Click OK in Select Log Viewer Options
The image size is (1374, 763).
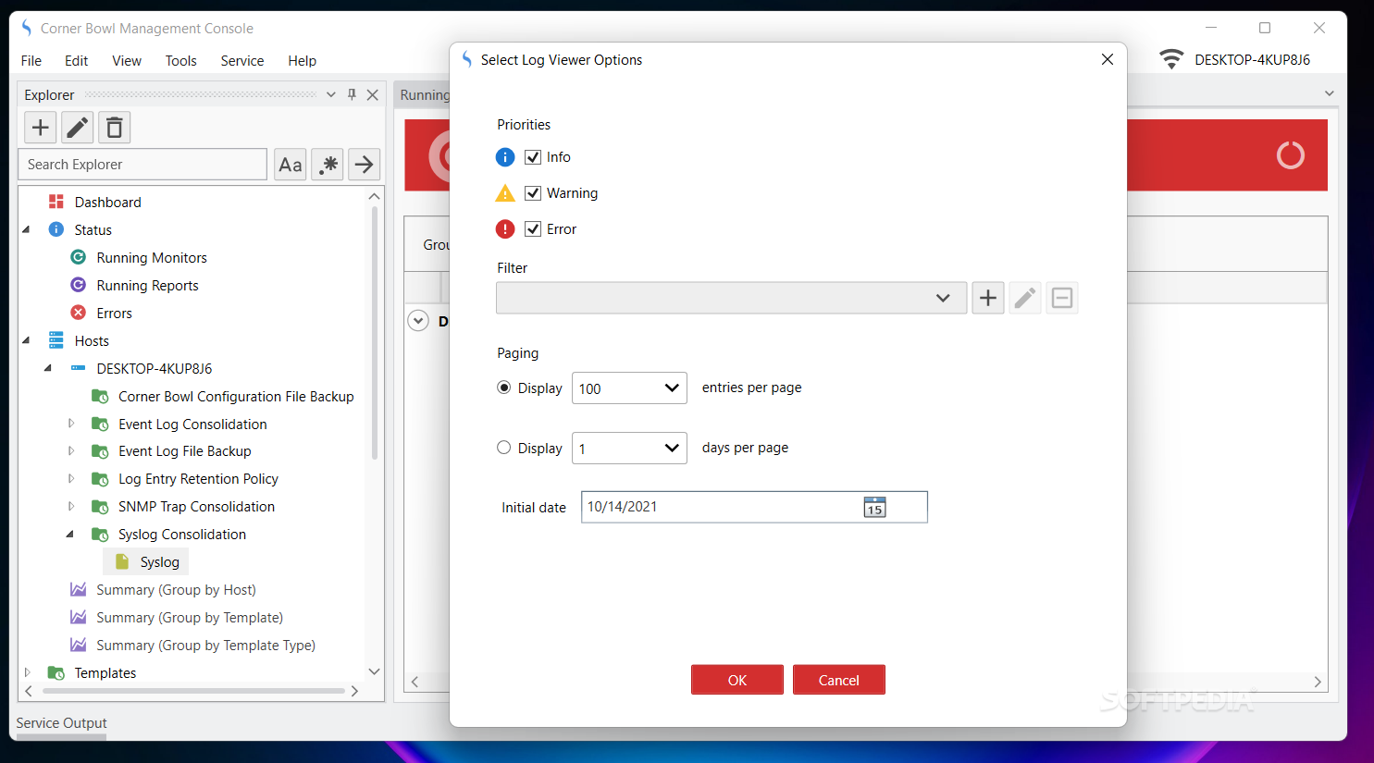tap(737, 680)
